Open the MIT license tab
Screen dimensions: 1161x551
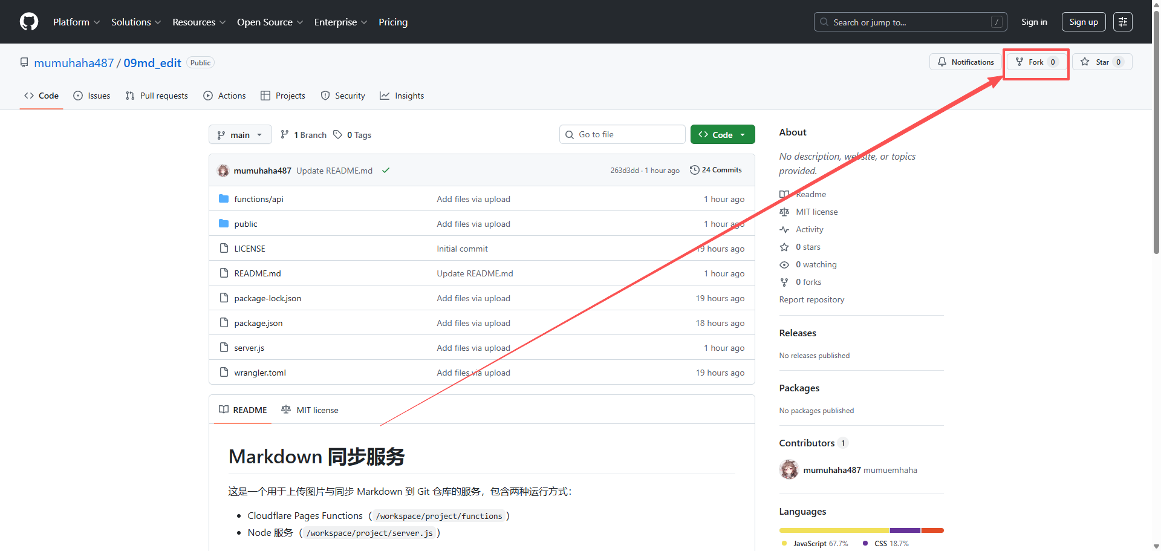point(310,410)
